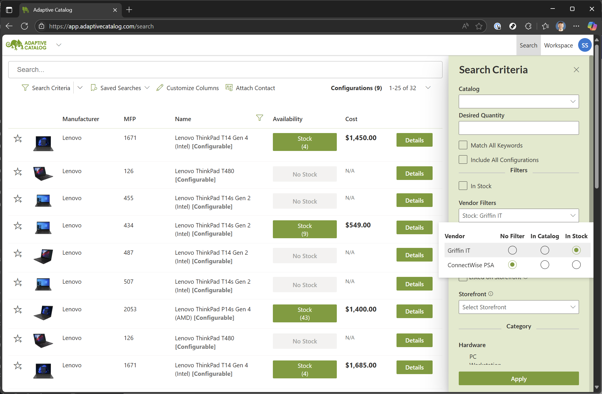
Task: Open the Vendor Filters dropdown
Action: tap(518, 215)
